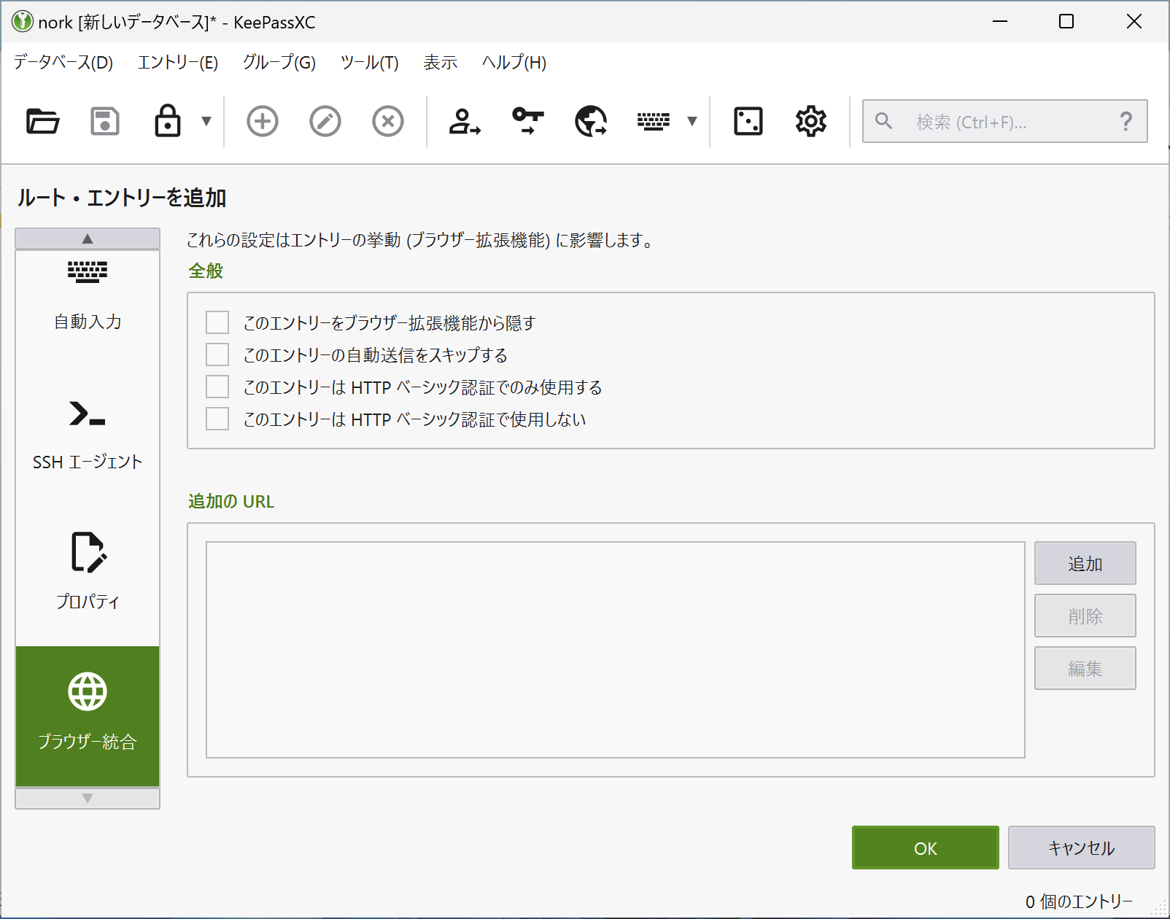Open the lock button dropdown arrow
1170x919 pixels.
(x=206, y=121)
